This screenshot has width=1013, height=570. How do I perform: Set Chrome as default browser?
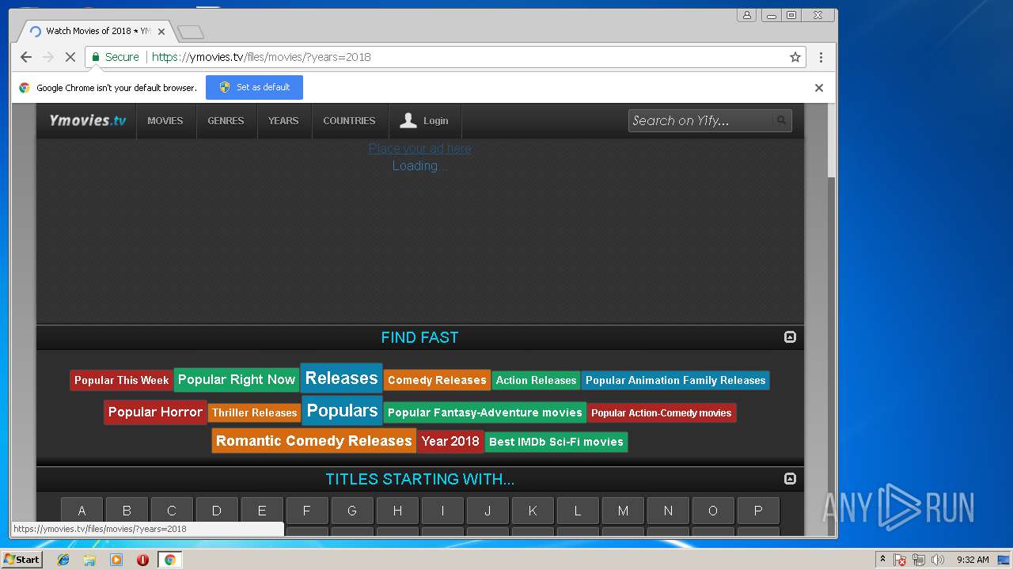click(x=254, y=87)
